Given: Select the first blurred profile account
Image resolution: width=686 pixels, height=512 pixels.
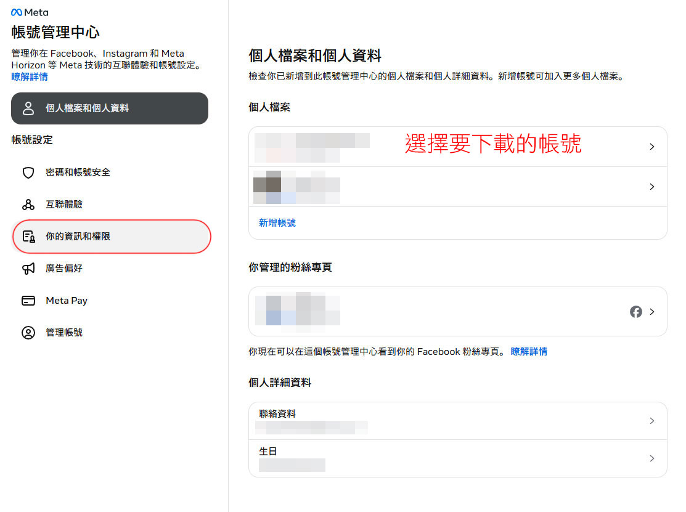Looking at the screenshot, I should click(457, 147).
